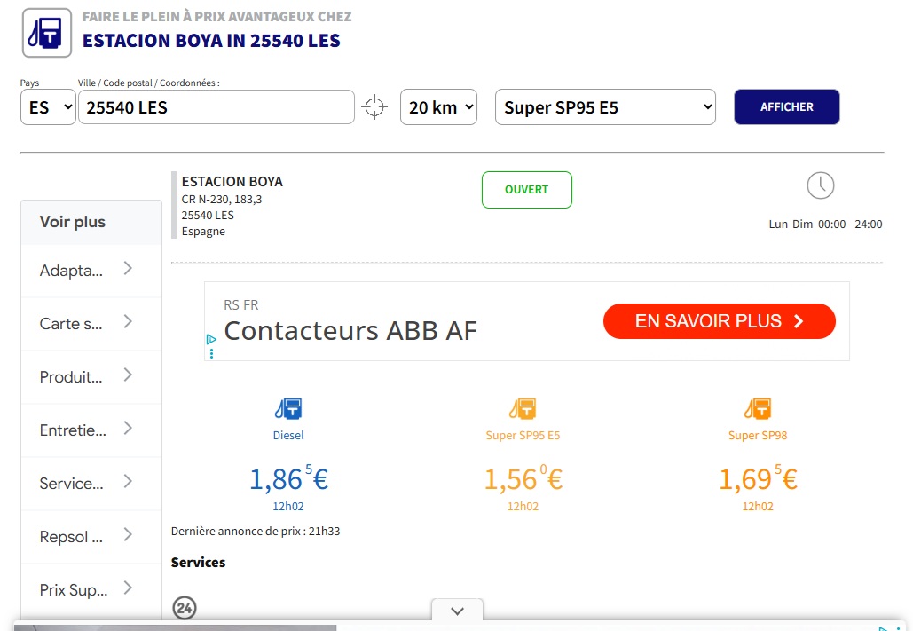Click the Super SP98 pump icon
Screen dimensions: 913x631
[x=758, y=408]
